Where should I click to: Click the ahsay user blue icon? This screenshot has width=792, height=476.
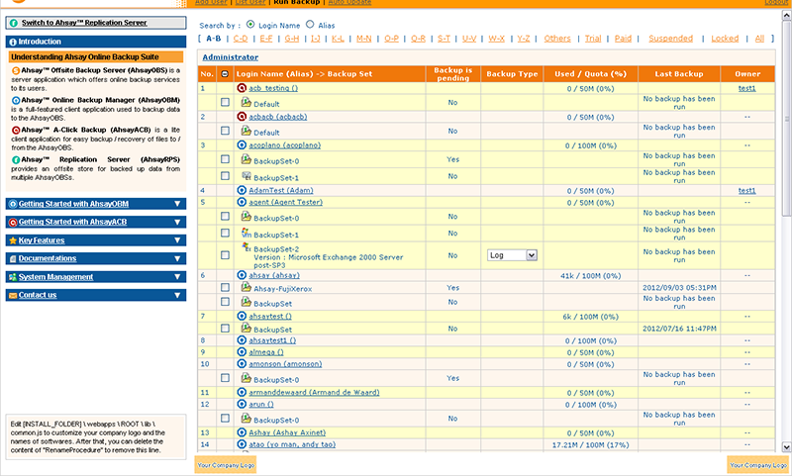click(242, 275)
